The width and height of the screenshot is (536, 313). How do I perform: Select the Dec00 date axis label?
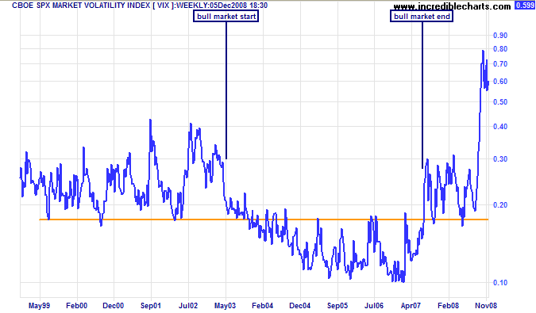pyautogui.click(x=113, y=306)
